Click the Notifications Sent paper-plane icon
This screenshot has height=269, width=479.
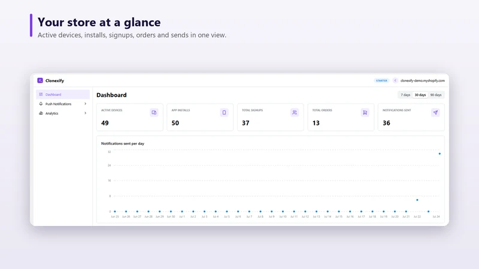point(435,112)
